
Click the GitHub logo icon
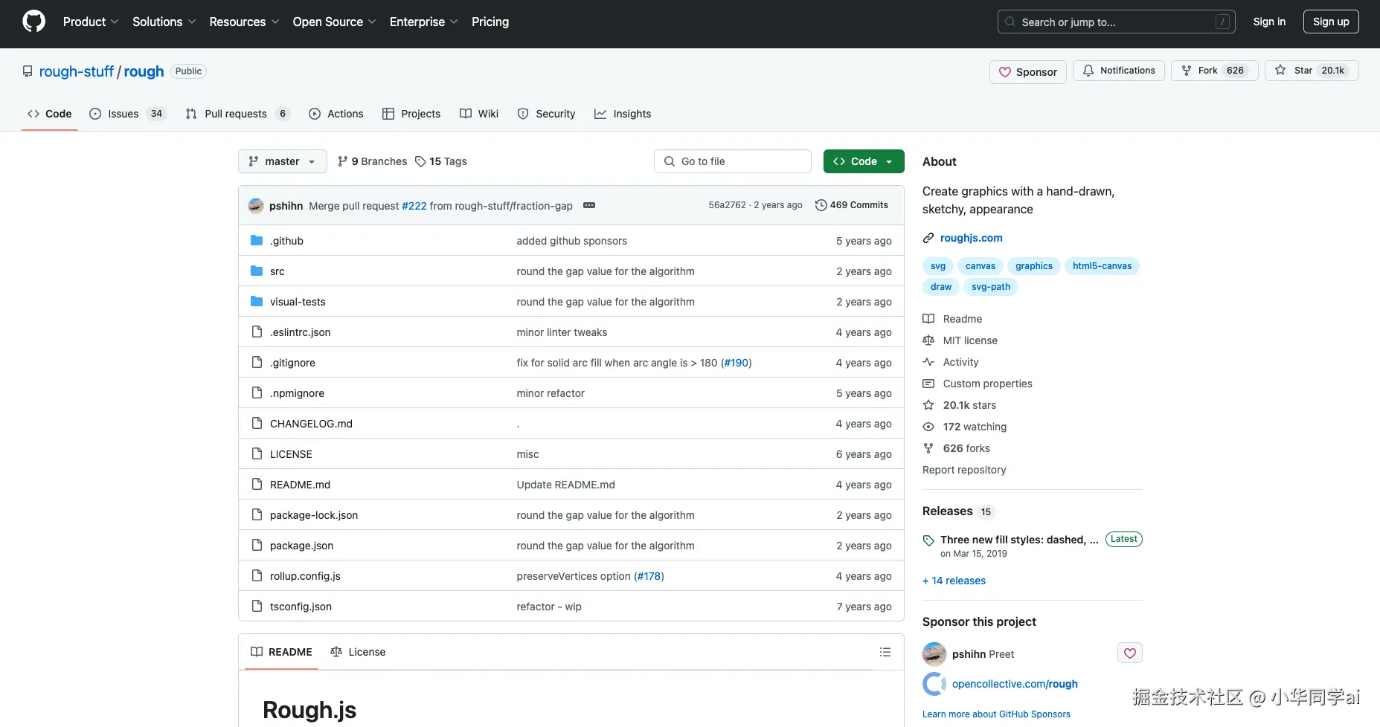pyautogui.click(x=33, y=22)
